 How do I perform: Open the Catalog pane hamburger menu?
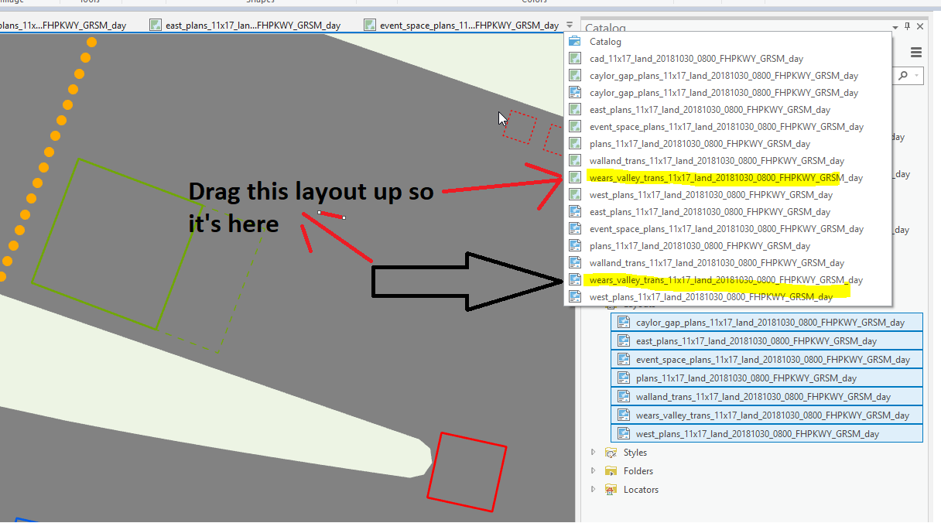point(916,53)
